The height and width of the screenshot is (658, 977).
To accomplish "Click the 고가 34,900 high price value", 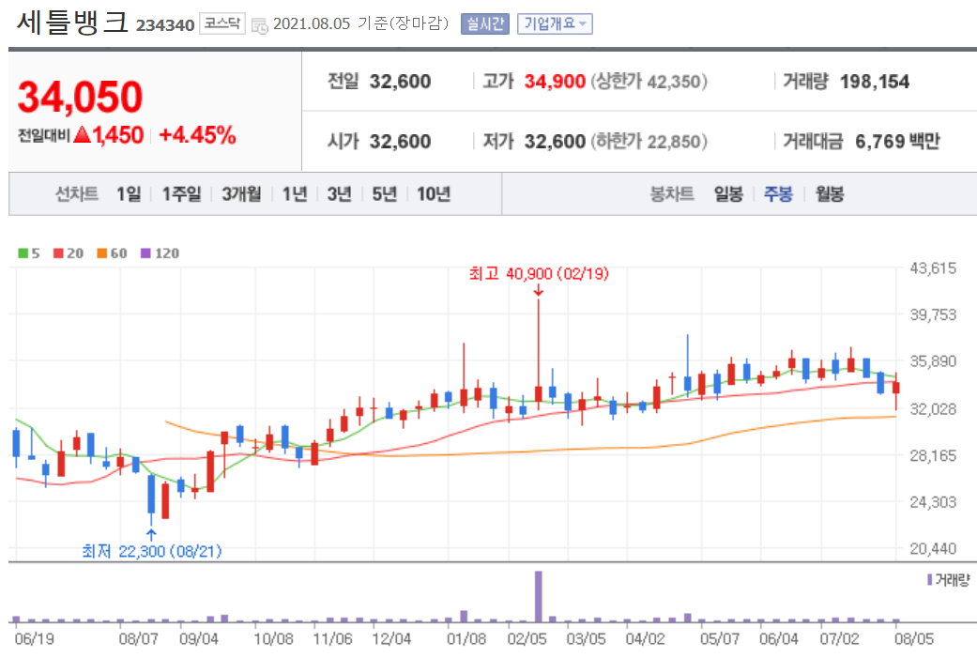I will 555,82.
